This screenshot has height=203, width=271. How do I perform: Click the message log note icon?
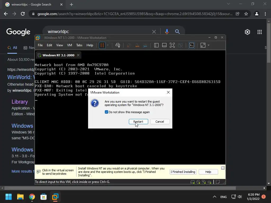(218, 182)
